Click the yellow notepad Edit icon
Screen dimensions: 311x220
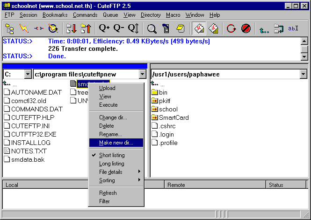181,28
